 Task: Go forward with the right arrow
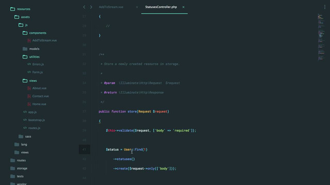(91, 7)
